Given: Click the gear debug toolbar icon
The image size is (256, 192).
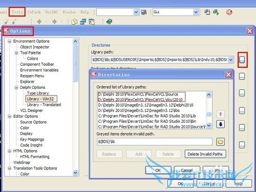Looking at the screenshot, I should click(x=207, y=12).
